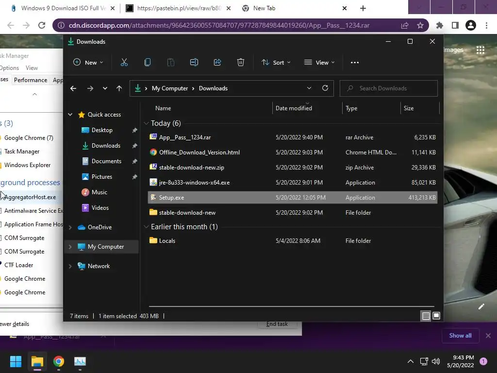Share this page icon in address bar

tap(405, 25)
